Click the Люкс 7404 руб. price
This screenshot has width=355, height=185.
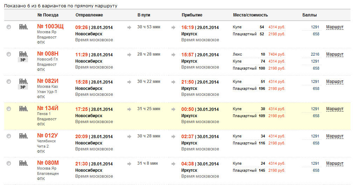pos(277,55)
